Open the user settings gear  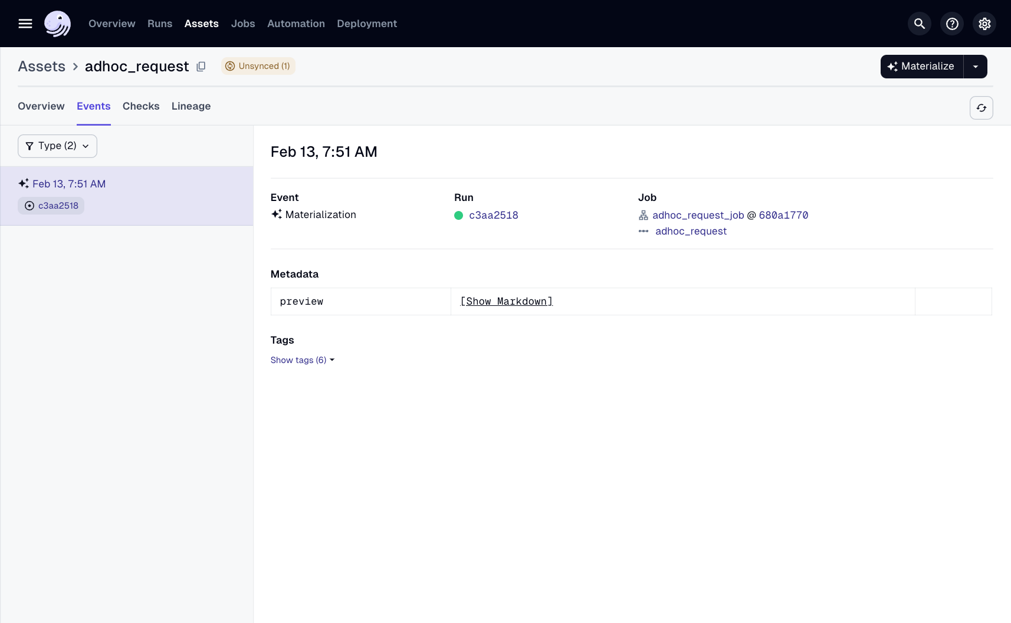pos(984,24)
